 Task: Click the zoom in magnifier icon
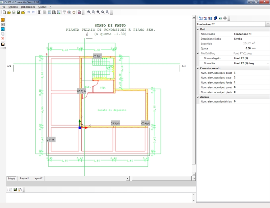point(89,13)
